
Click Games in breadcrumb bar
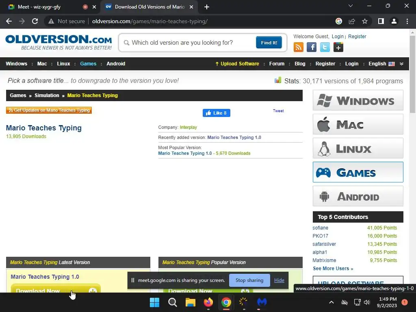point(18,95)
